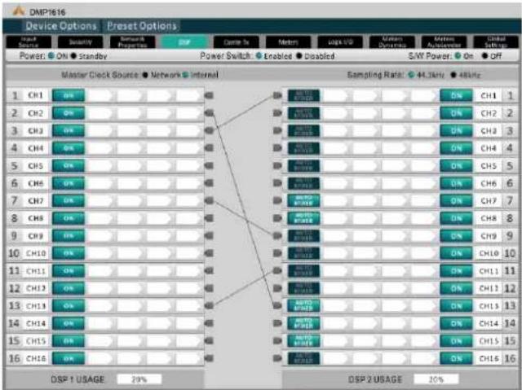Select Network as Master Clock Source
The width and height of the screenshot is (522, 390).
[x=145, y=75]
